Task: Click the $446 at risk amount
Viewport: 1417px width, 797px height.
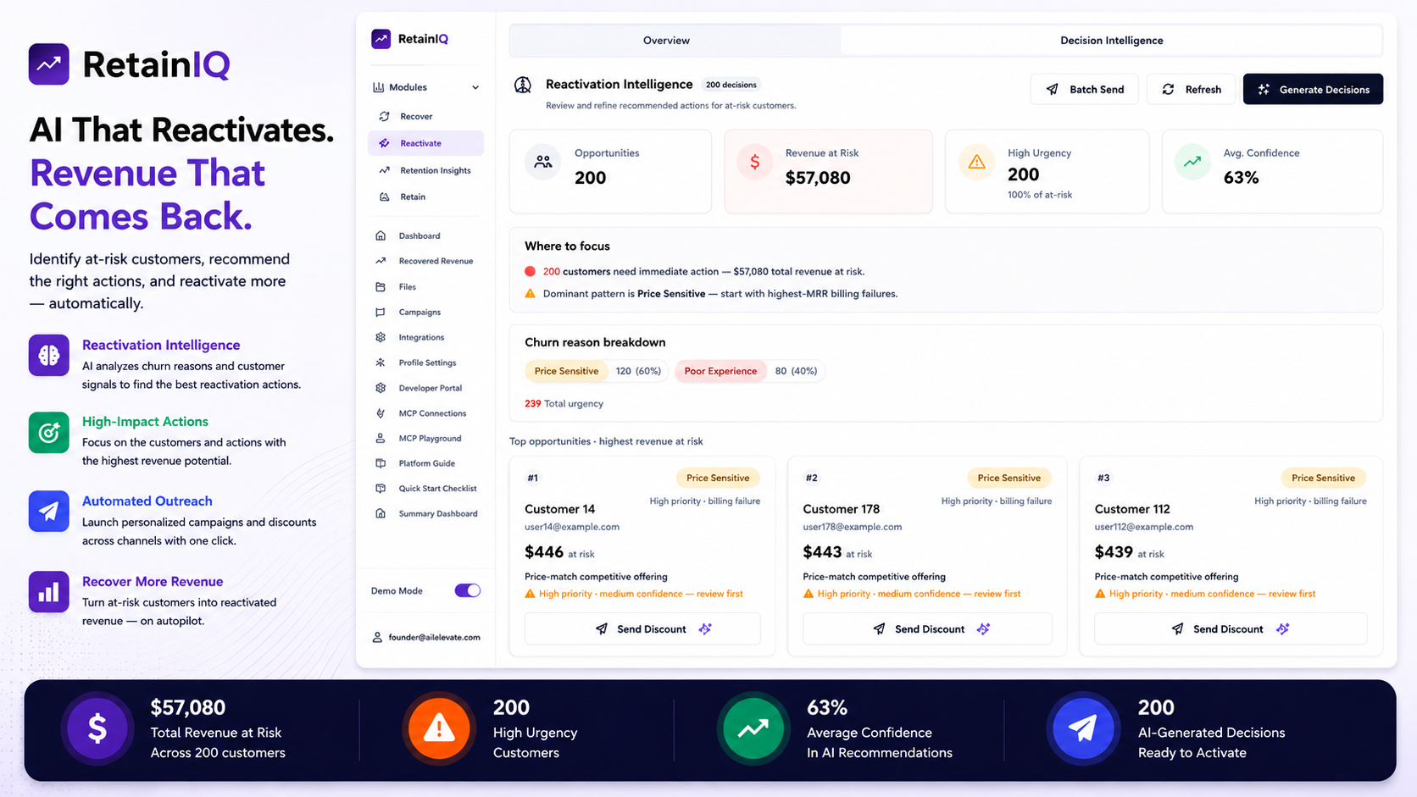Action: click(559, 552)
